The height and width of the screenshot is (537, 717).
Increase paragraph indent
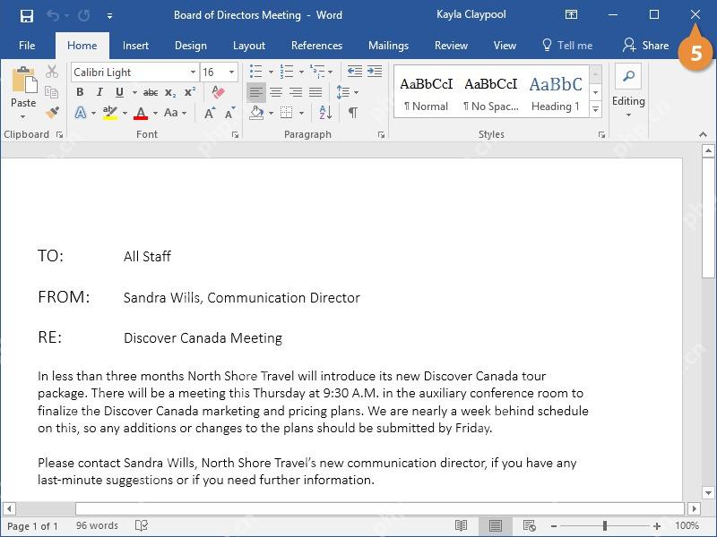(x=375, y=72)
